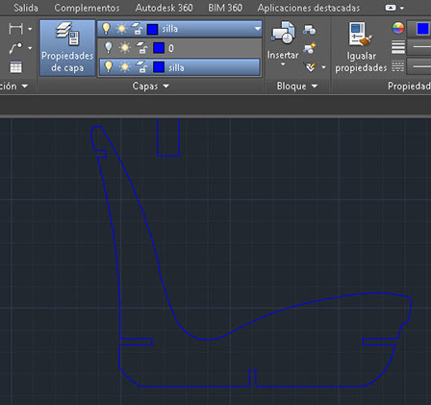Image resolution: width=431 pixels, height=405 pixels.
Task: Click the color wheel icon
Action: coord(397,28)
